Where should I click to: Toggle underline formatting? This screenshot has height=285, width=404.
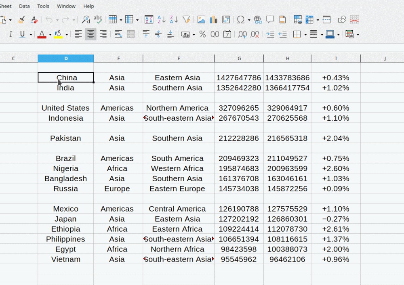pyautogui.click(x=22, y=34)
